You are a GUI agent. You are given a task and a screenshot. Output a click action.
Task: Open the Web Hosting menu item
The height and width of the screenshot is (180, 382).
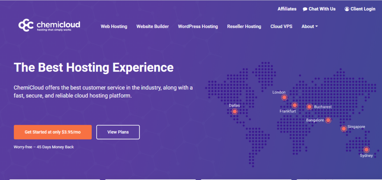point(114,26)
